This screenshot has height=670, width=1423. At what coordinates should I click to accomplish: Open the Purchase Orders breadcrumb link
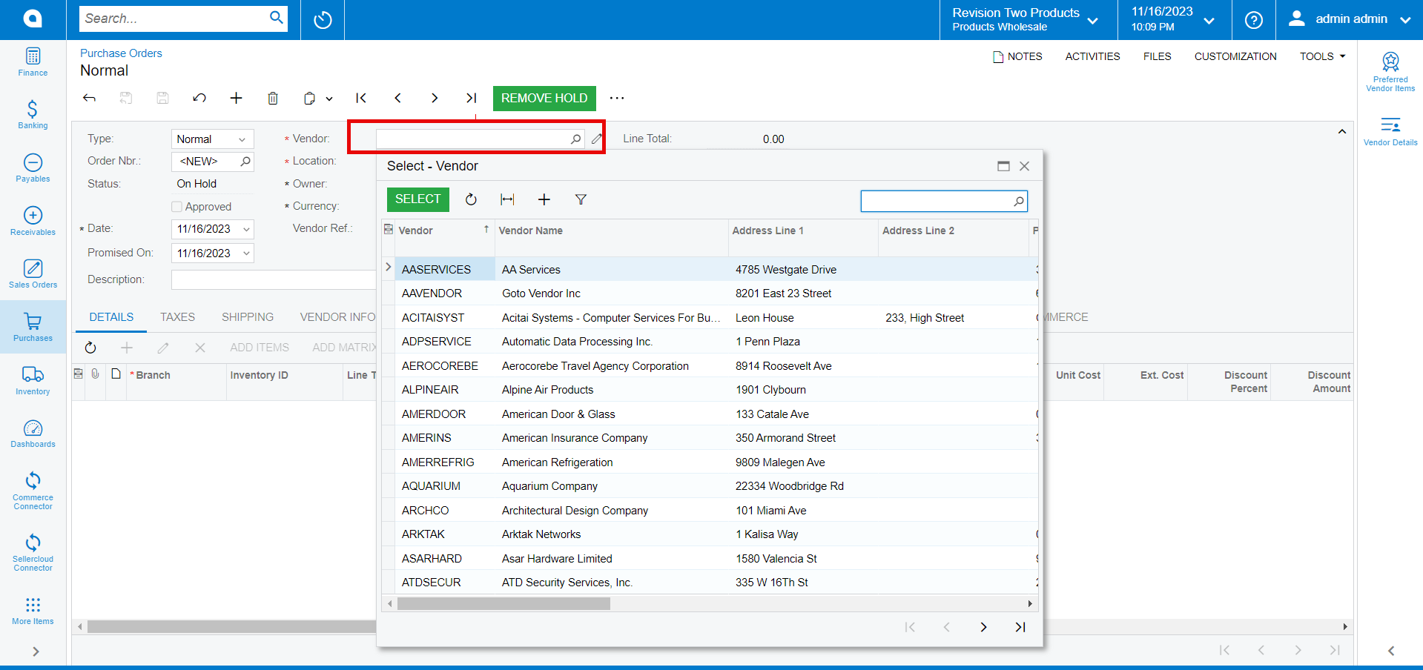[x=121, y=53]
